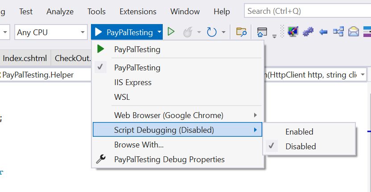Open the Analyze menu

point(60,12)
